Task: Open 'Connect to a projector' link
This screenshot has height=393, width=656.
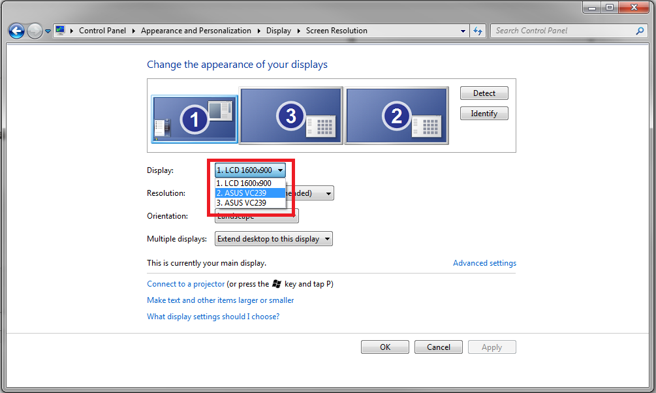Action: click(x=185, y=284)
